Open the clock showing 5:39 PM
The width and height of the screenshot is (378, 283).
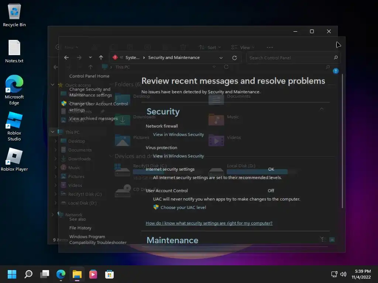point(361,274)
